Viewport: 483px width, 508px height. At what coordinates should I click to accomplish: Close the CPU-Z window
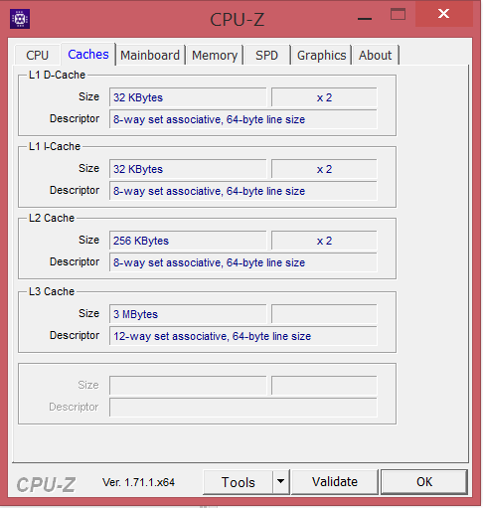pyautogui.click(x=443, y=14)
